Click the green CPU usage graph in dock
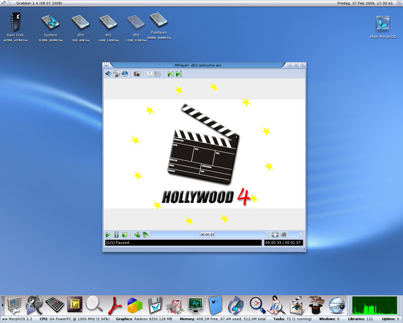 pyautogui.click(x=375, y=305)
